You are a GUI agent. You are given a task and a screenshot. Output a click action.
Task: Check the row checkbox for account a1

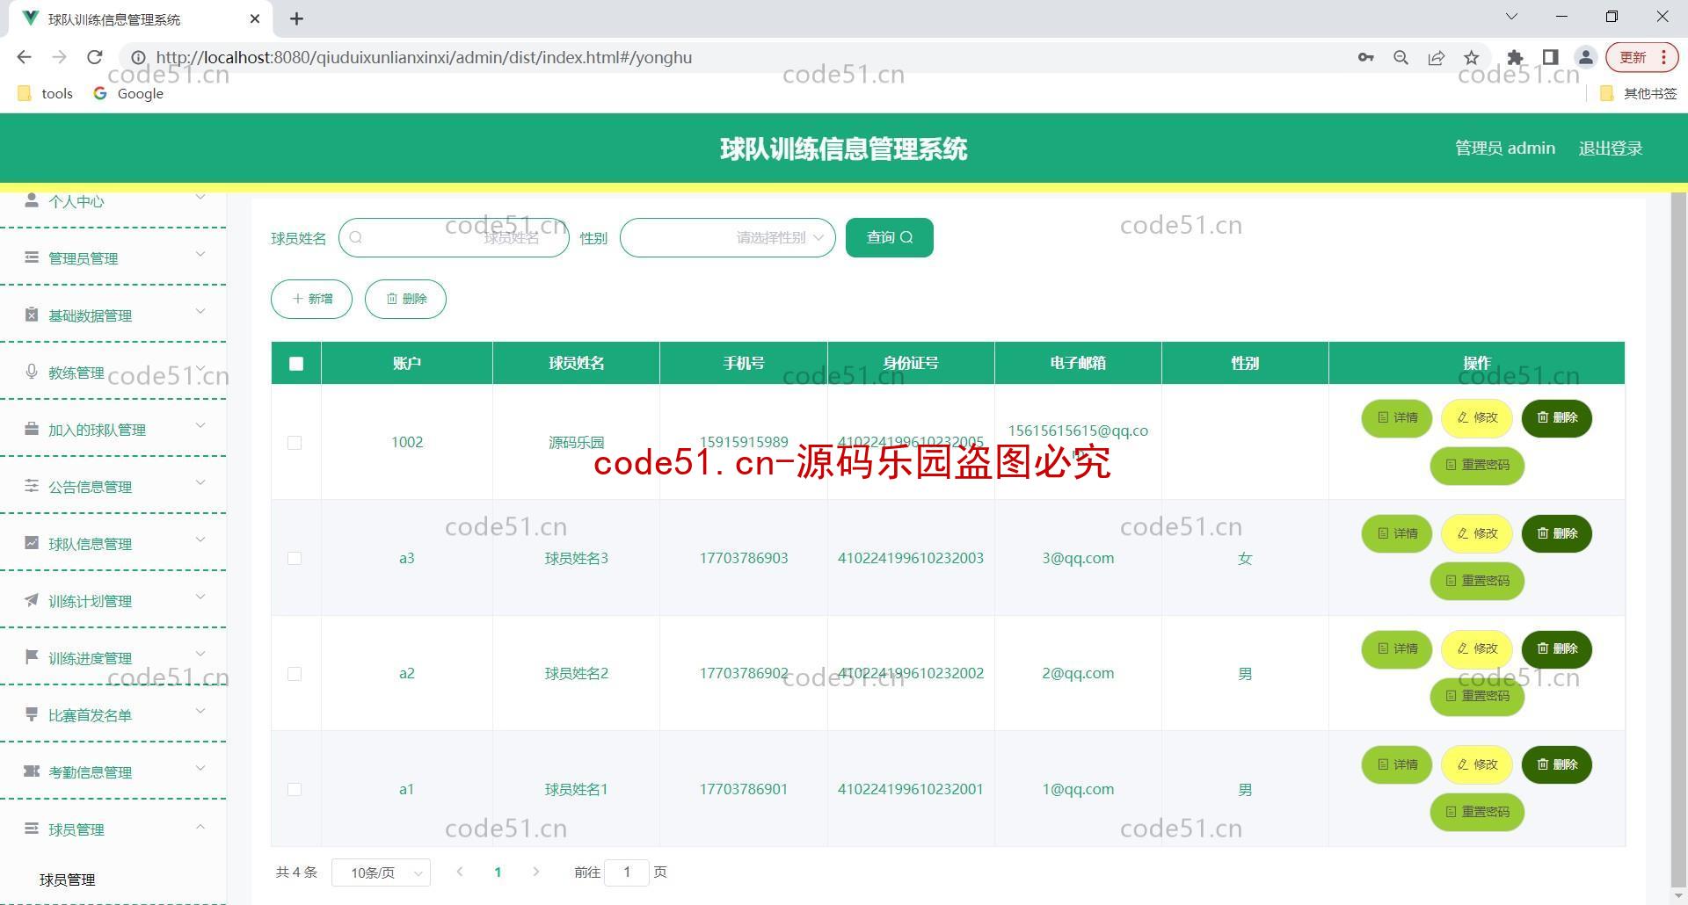click(x=295, y=789)
